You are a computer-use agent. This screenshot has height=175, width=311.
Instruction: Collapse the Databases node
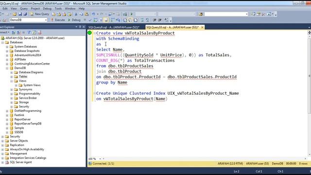pyautogui.click(x=2, y=42)
